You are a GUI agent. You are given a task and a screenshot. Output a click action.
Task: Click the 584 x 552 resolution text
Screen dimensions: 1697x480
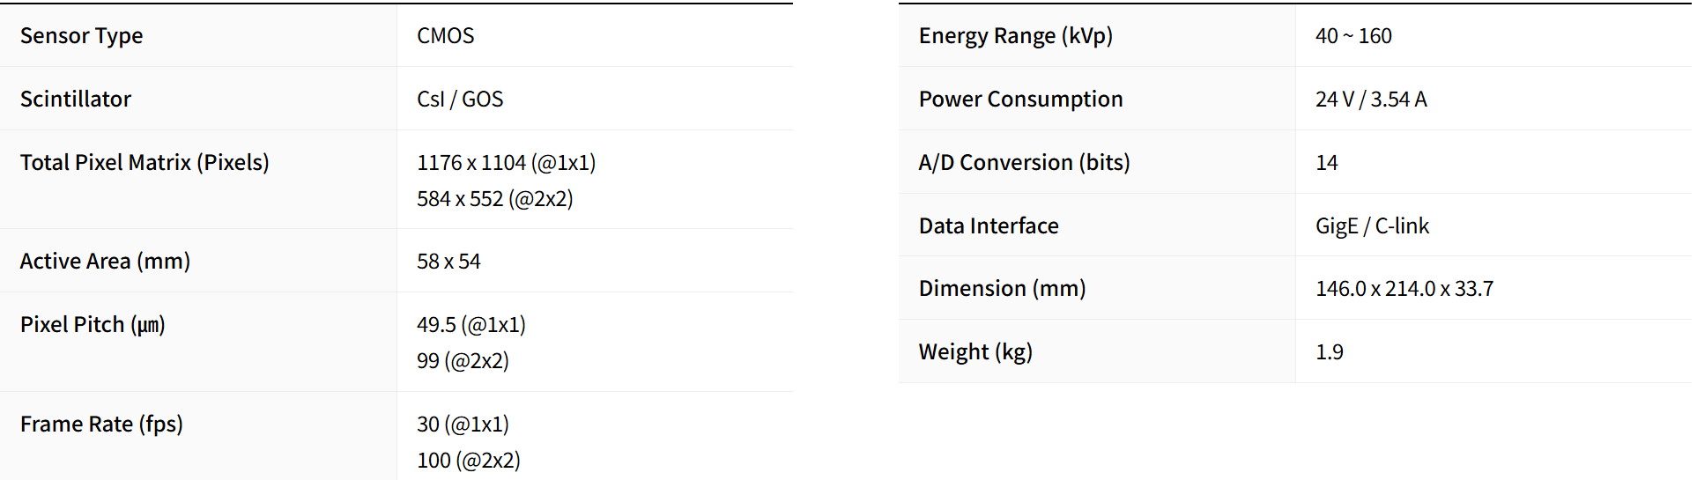(494, 199)
